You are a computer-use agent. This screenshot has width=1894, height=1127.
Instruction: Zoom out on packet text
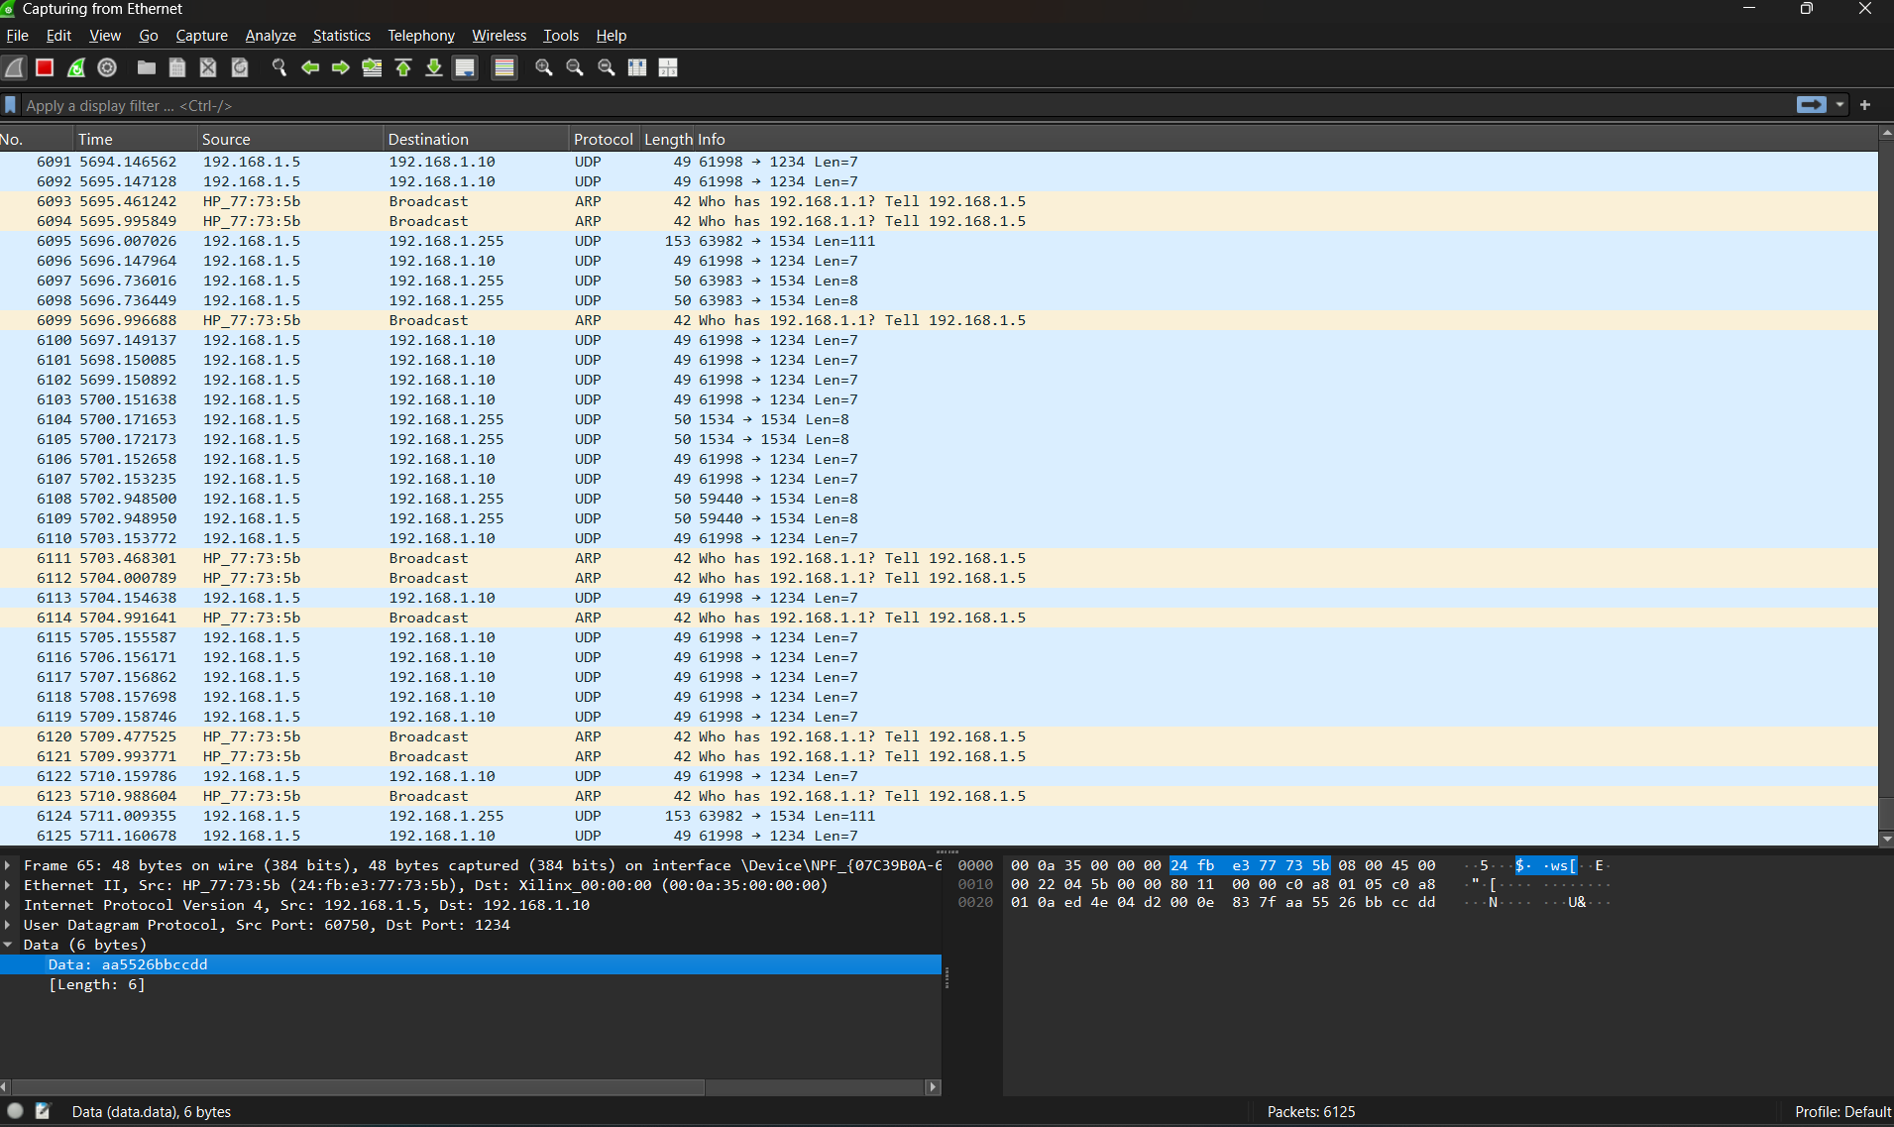pyautogui.click(x=575, y=67)
